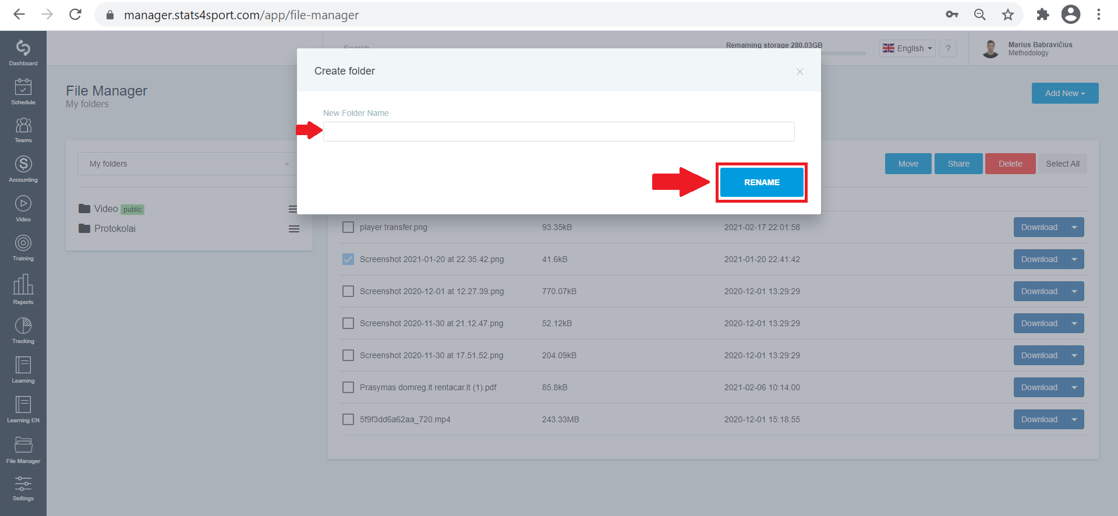Image resolution: width=1118 pixels, height=516 pixels.
Task: Open the Accounting sidebar icon
Action: click(x=23, y=169)
